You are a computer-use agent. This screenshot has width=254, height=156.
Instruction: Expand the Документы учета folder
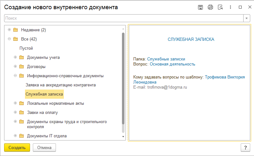click(15, 58)
